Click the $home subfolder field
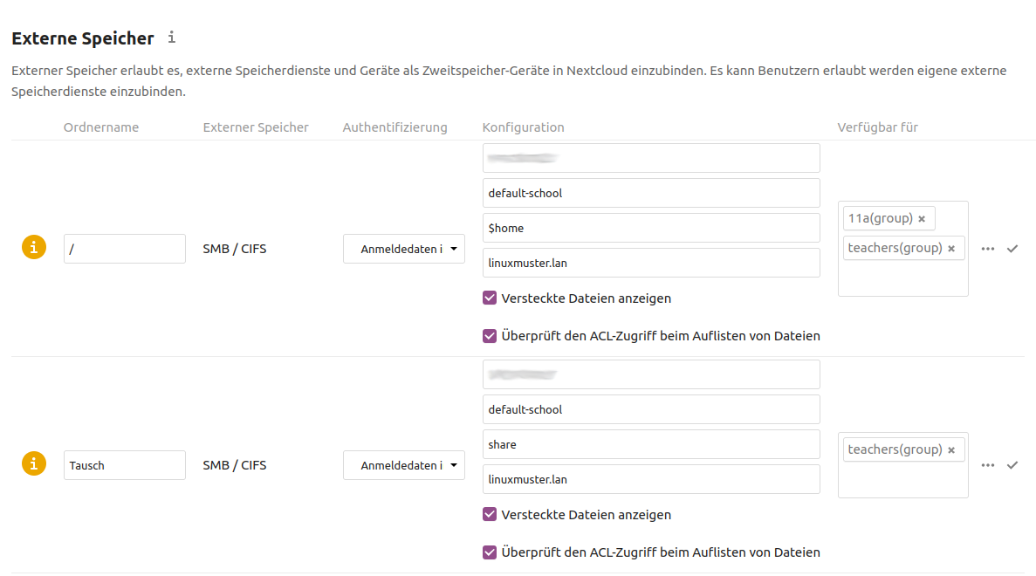 651,228
